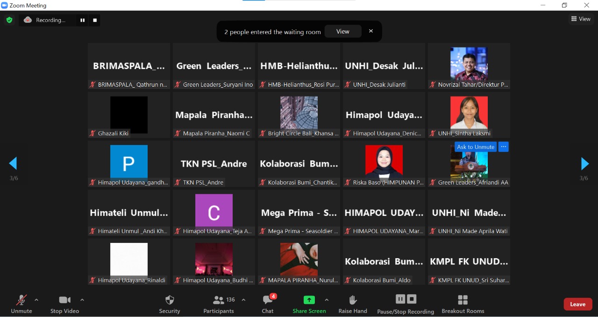Expand the arrow next to Participants
This screenshot has width=598, height=317.
coord(243,300)
